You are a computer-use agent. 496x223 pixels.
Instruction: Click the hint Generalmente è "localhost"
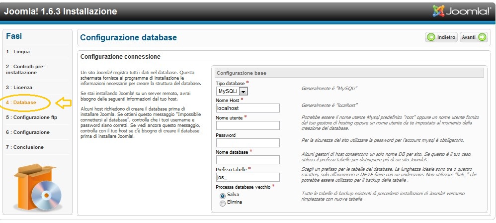pyautogui.click(x=330, y=106)
